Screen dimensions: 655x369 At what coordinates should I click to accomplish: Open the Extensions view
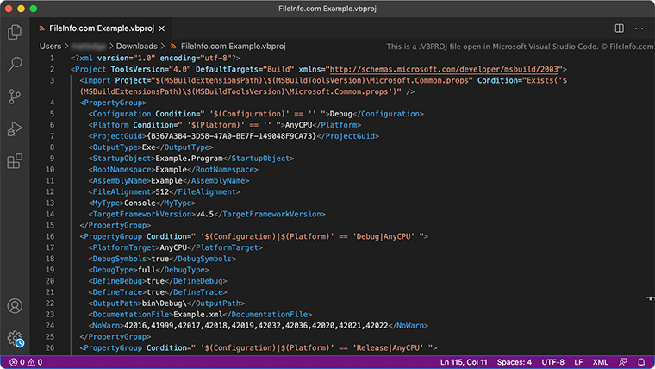[15, 161]
